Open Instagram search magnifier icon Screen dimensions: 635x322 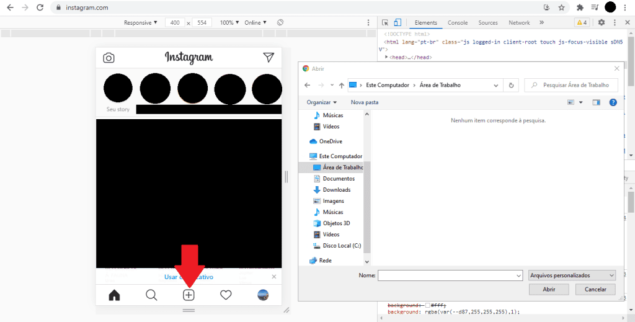click(x=151, y=295)
